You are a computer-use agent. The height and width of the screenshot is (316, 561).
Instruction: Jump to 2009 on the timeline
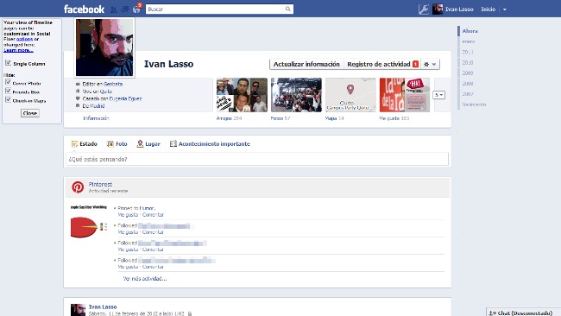(x=467, y=73)
